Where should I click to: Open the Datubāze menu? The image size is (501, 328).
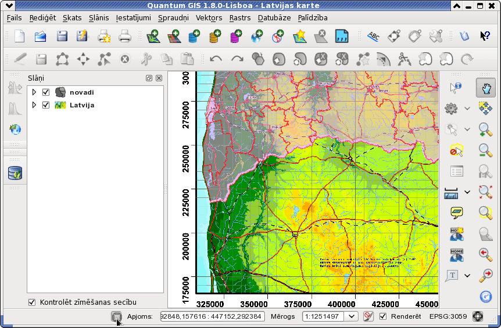(274, 18)
